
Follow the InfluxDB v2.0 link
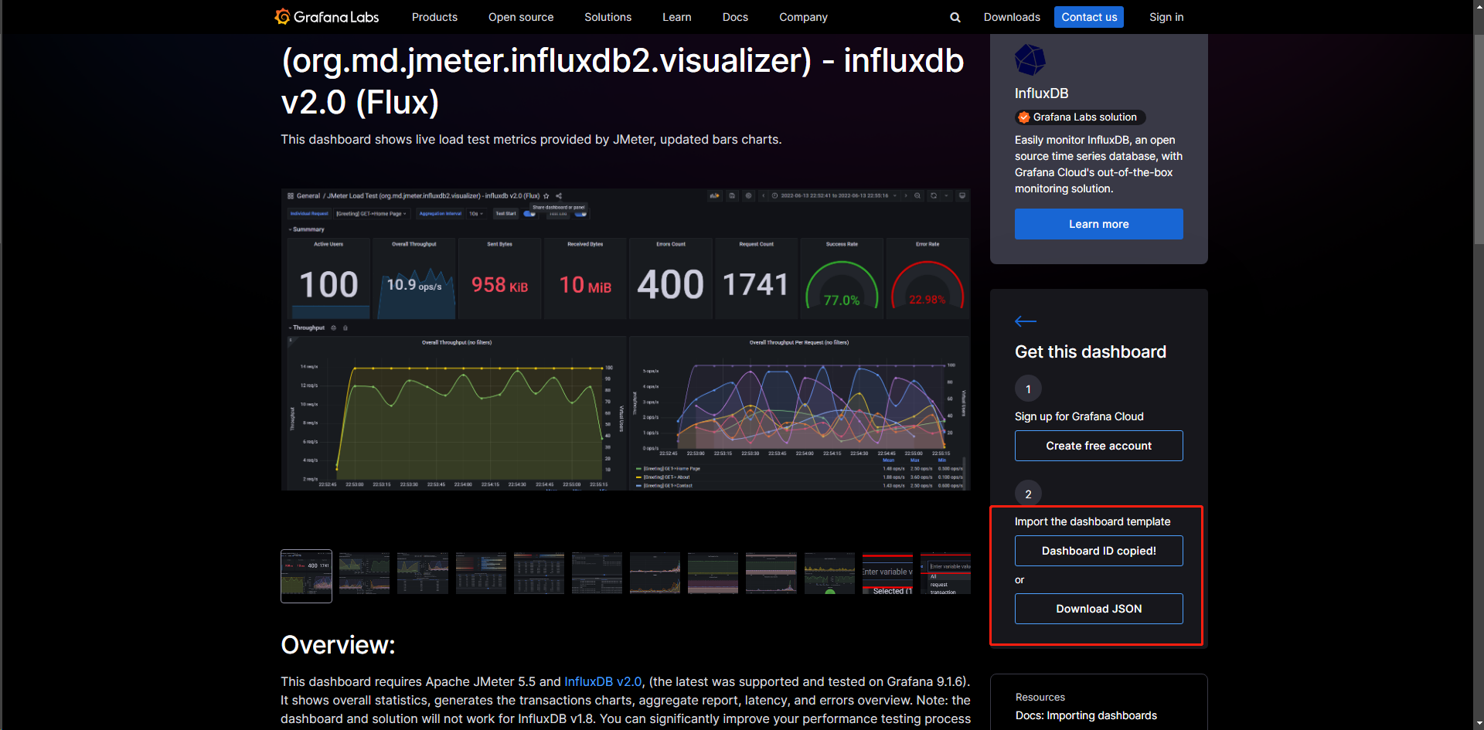click(603, 681)
